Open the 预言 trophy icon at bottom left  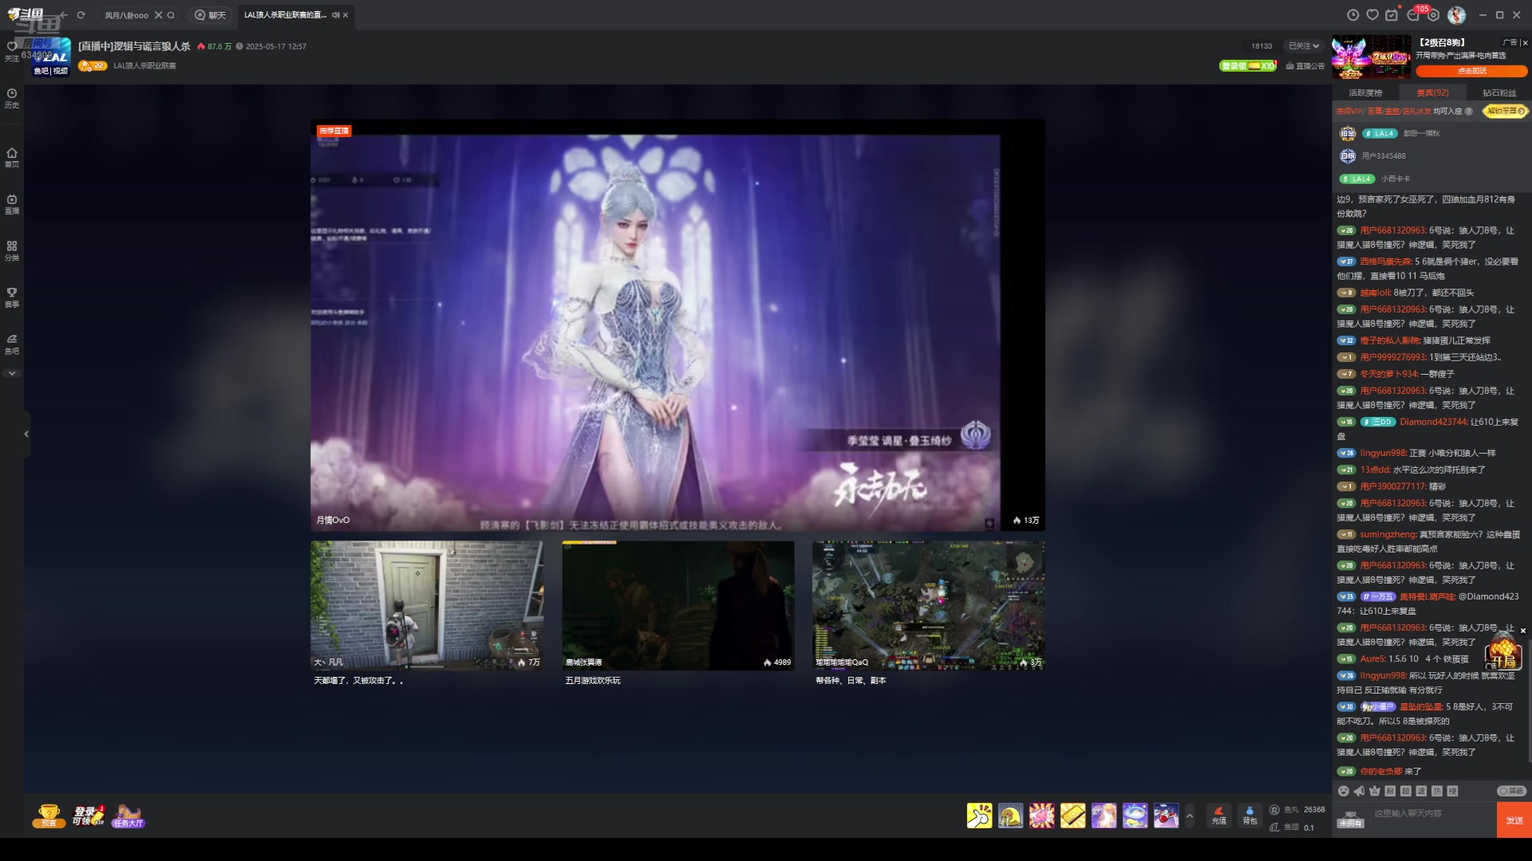(49, 816)
